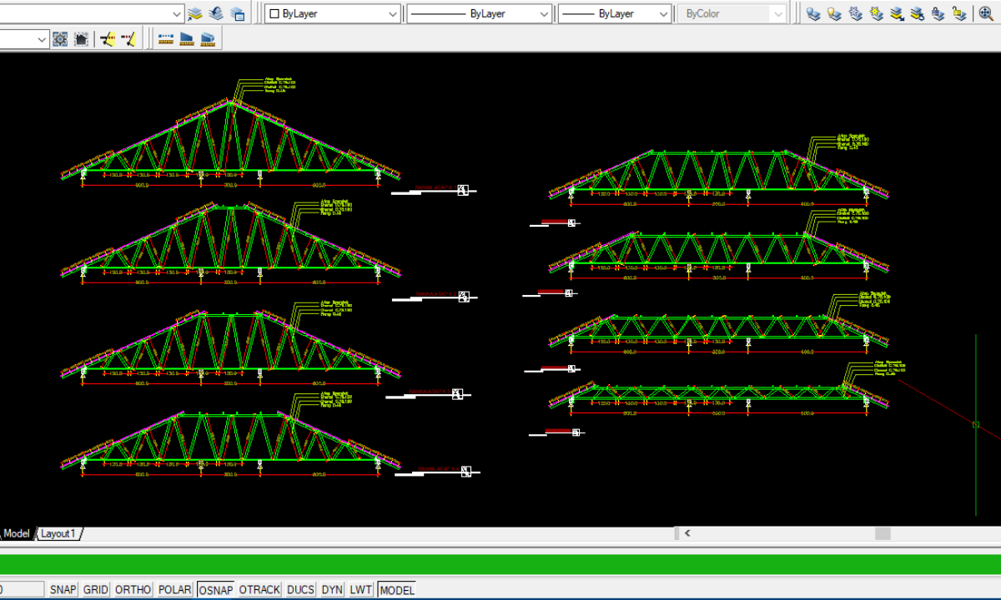Select the Model tab
Image resolution: width=1001 pixels, height=600 pixels.
click(x=16, y=533)
